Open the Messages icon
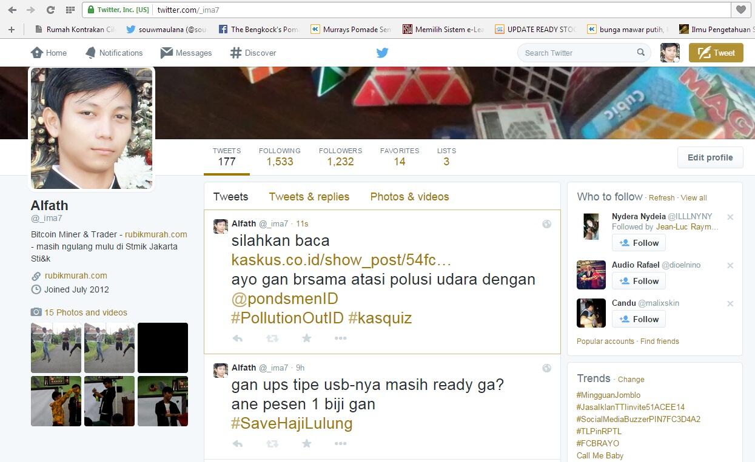Screen dimensions: 755x462 (x=166, y=53)
